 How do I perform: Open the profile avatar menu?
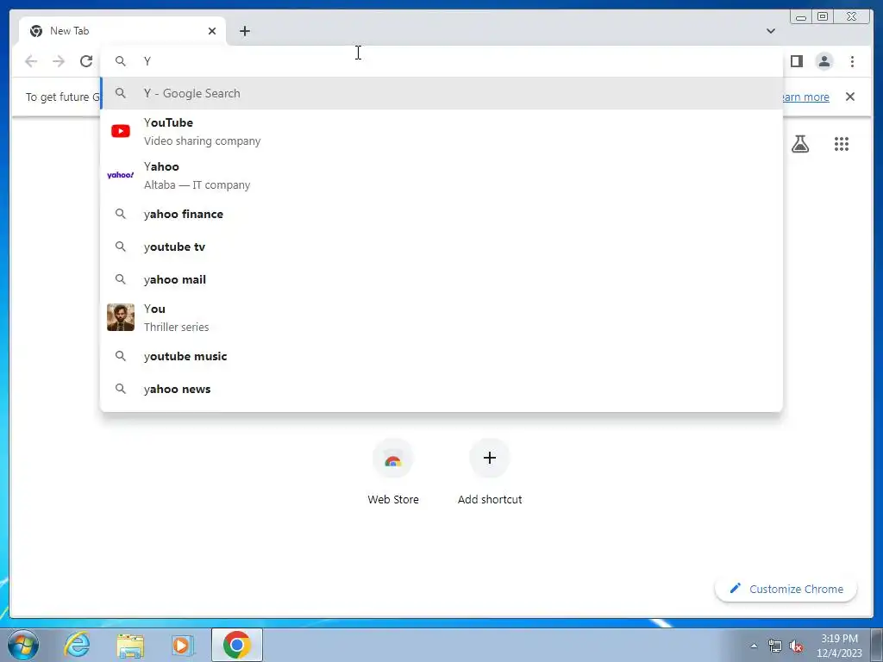click(x=824, y=61)
